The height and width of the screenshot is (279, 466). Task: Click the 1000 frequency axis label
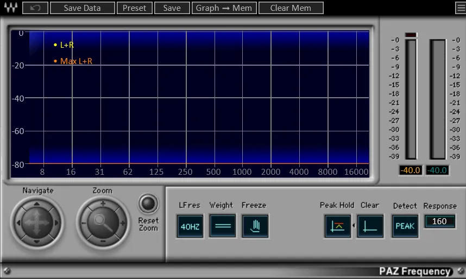click(x=242, y=172)
